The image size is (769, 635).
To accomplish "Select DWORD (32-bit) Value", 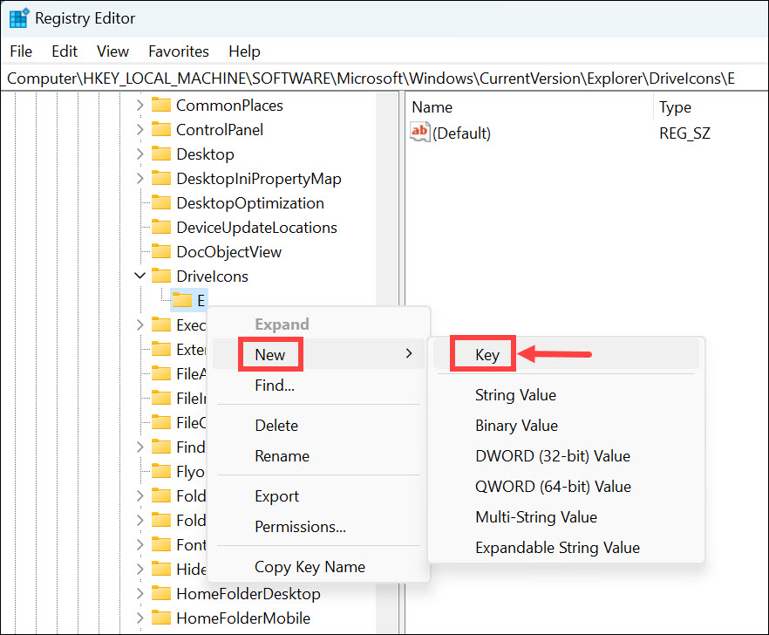I will (x=566, y=456).
